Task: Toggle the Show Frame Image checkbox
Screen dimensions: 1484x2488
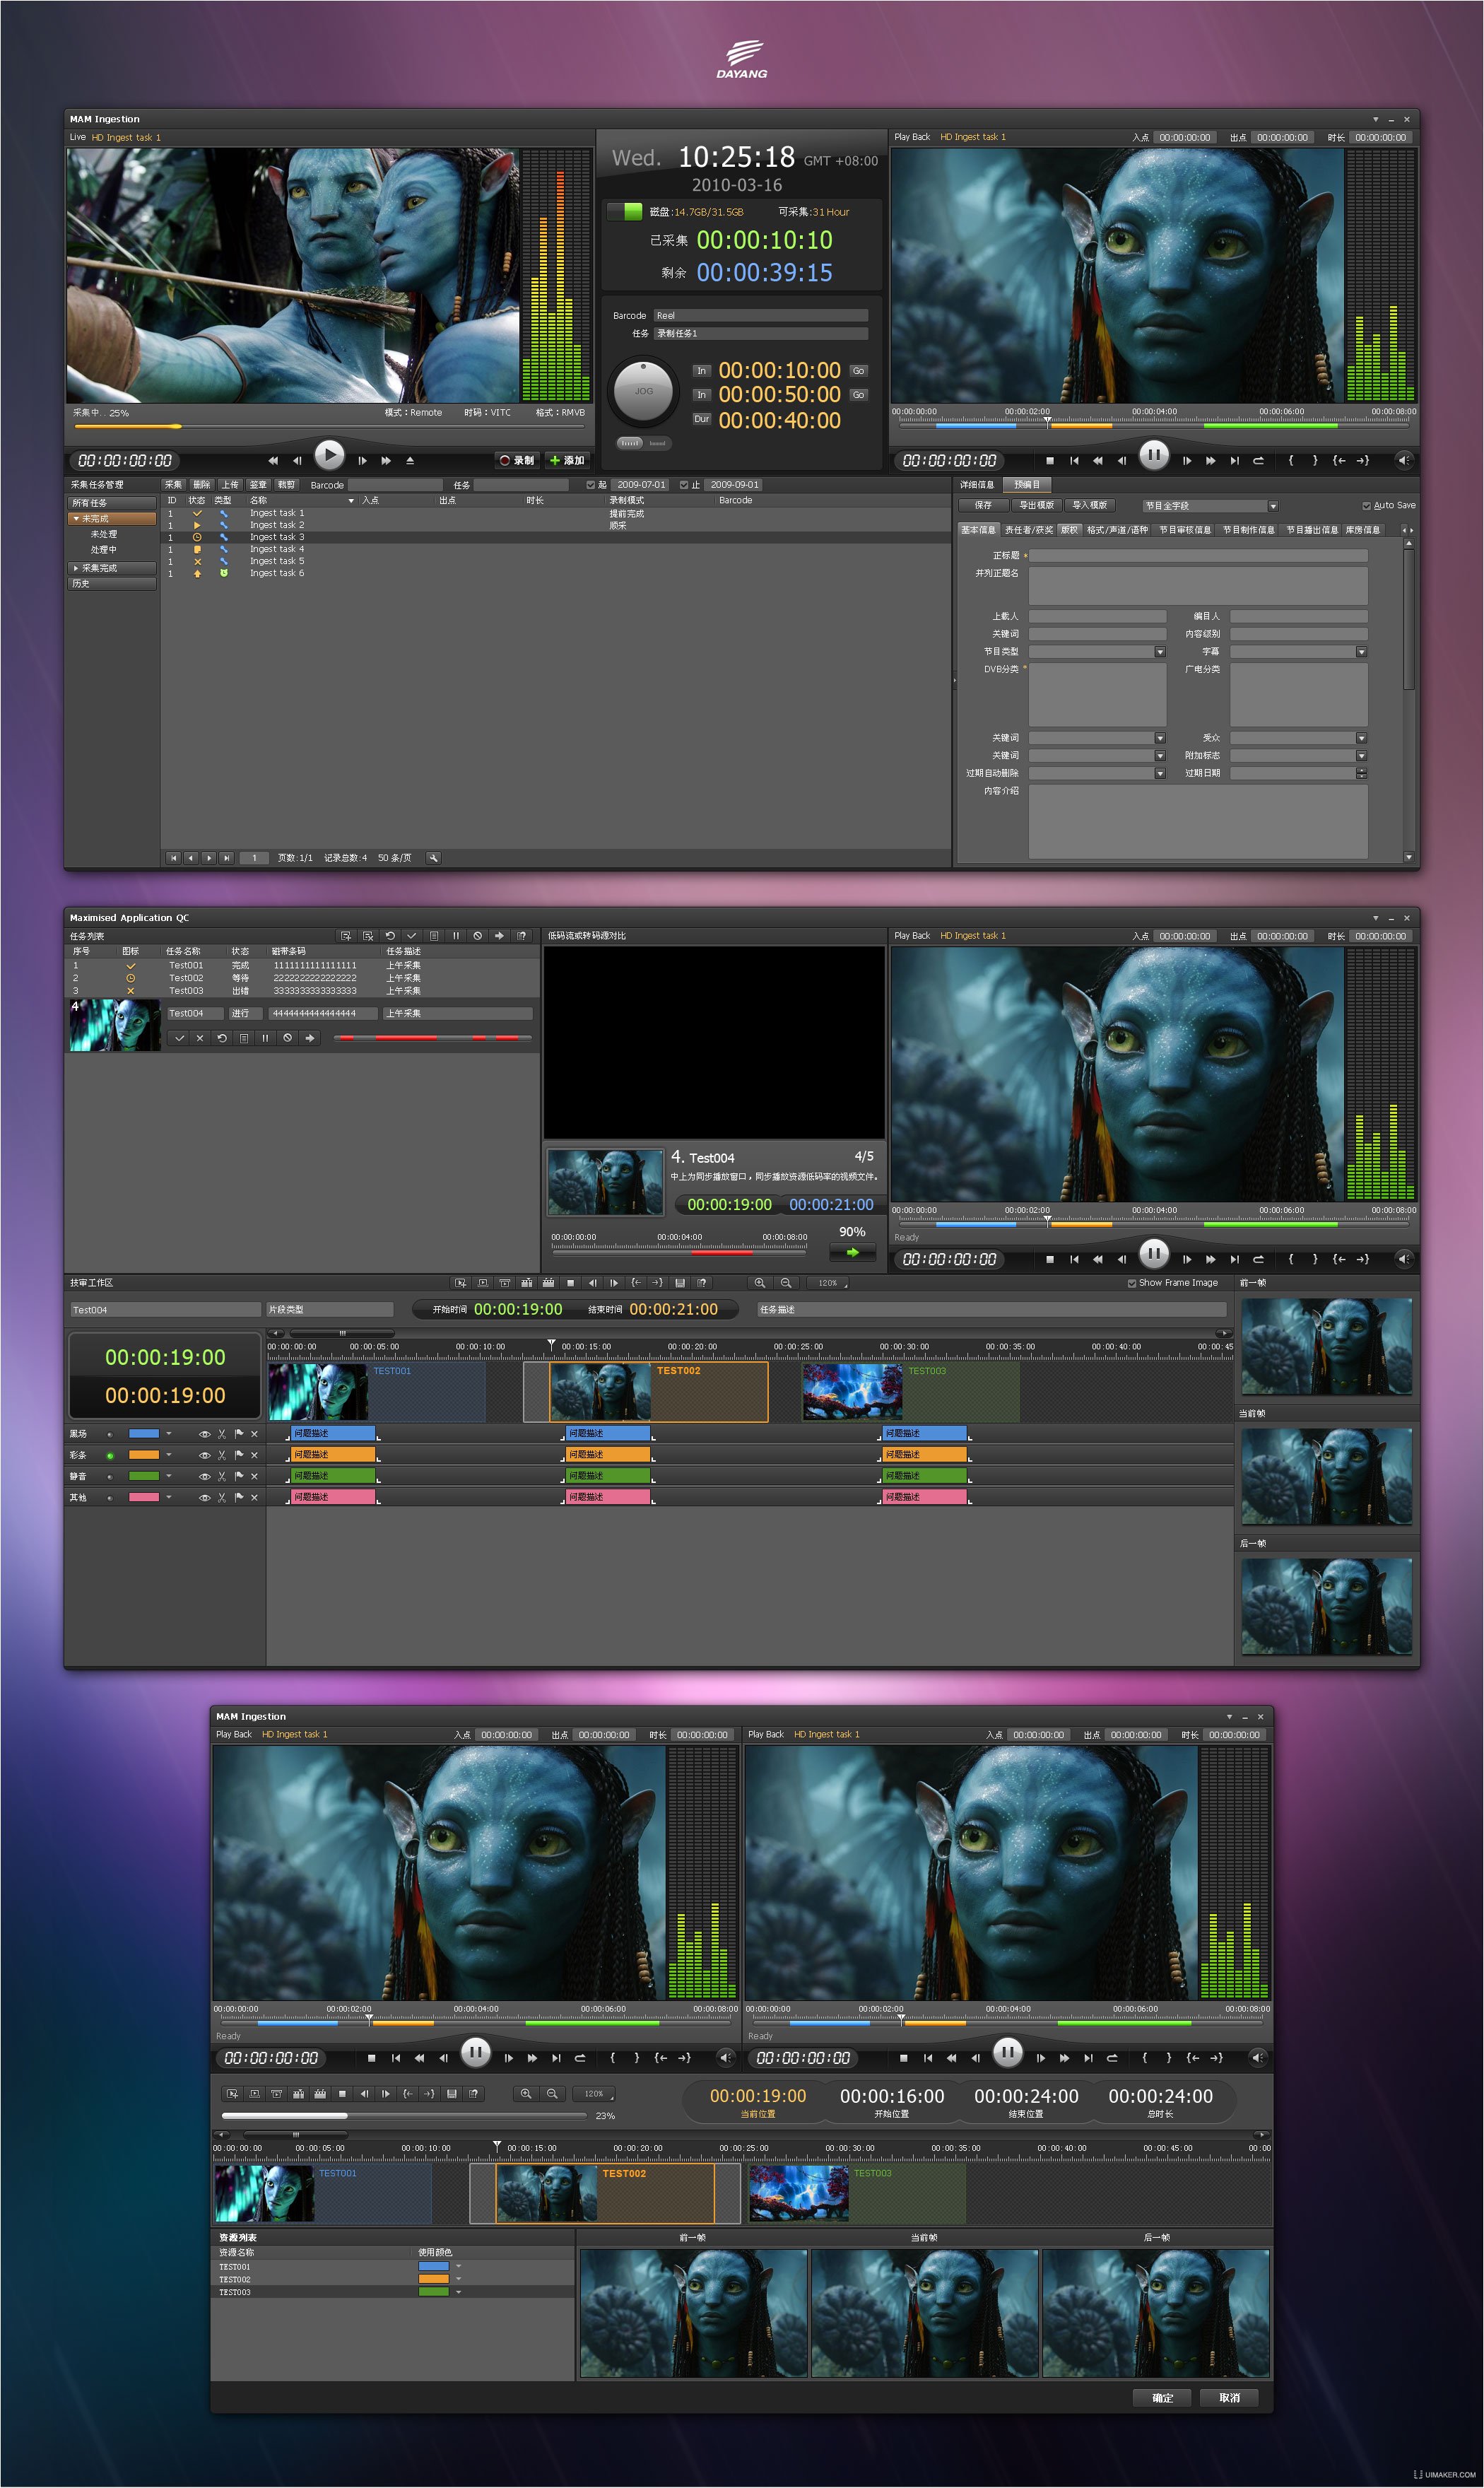Action: [1132, 1283]
